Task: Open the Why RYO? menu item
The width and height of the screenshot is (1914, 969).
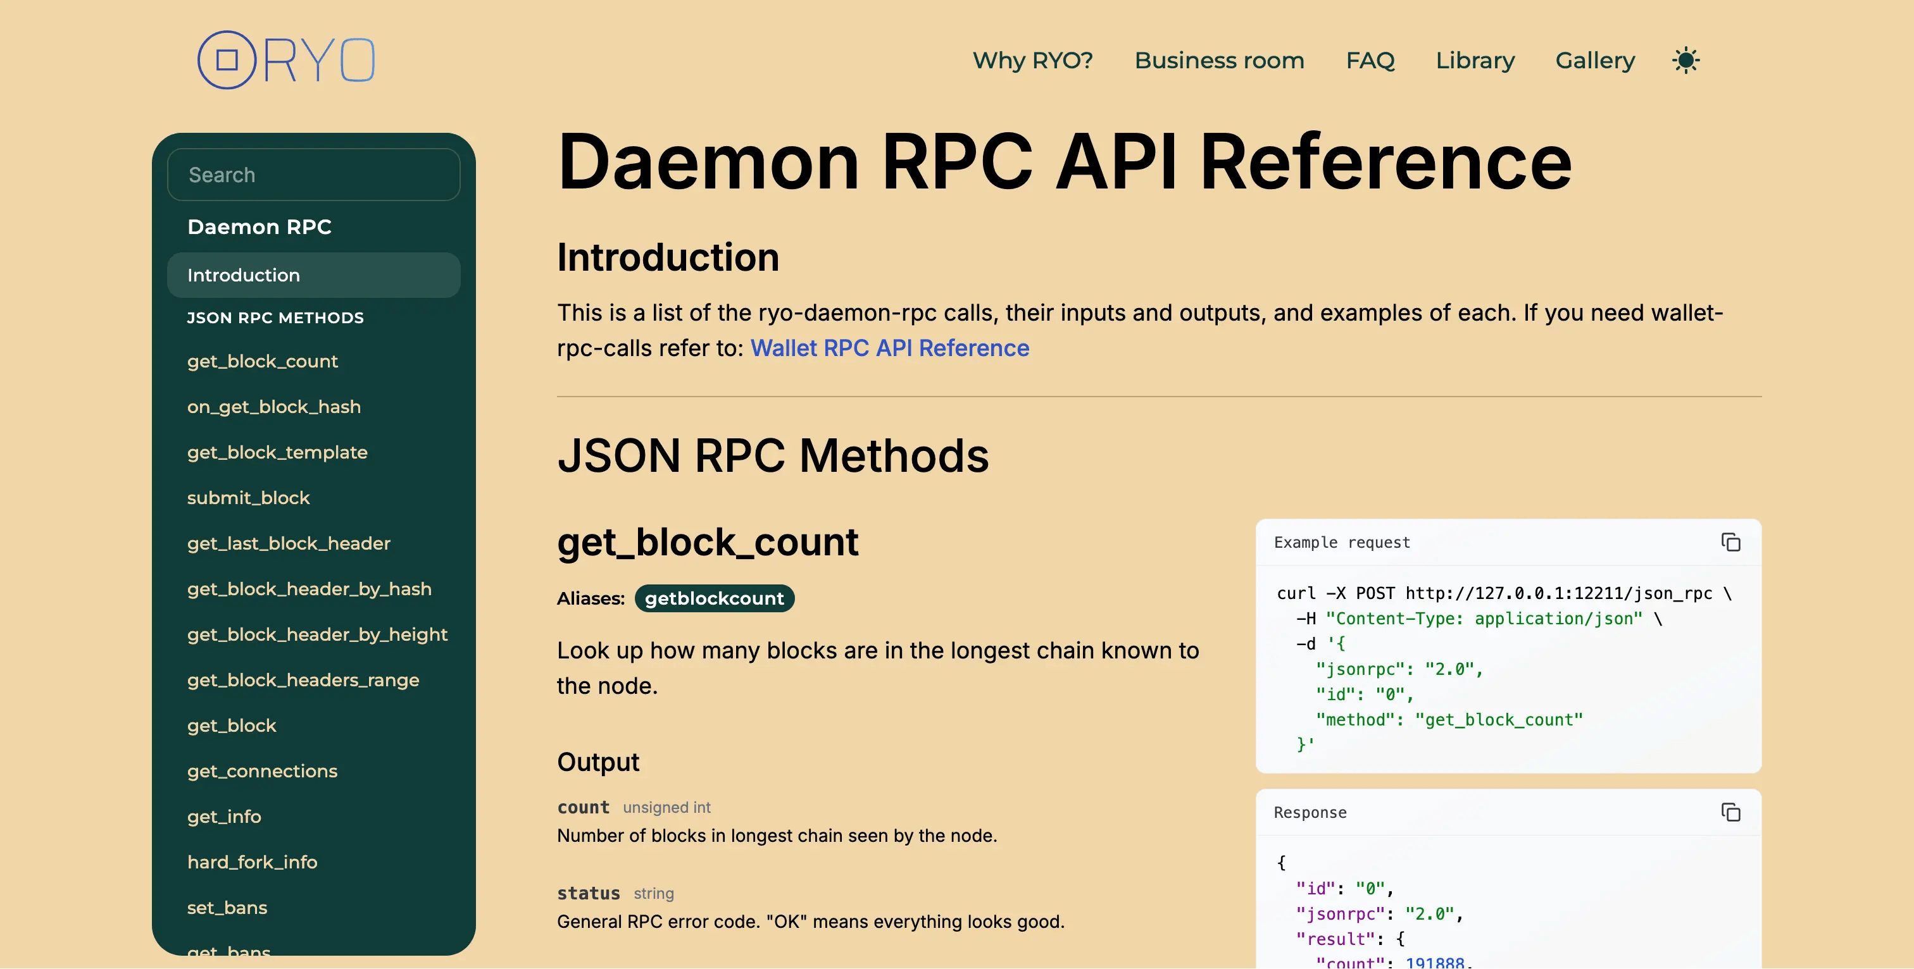Action: (1033, 60)
